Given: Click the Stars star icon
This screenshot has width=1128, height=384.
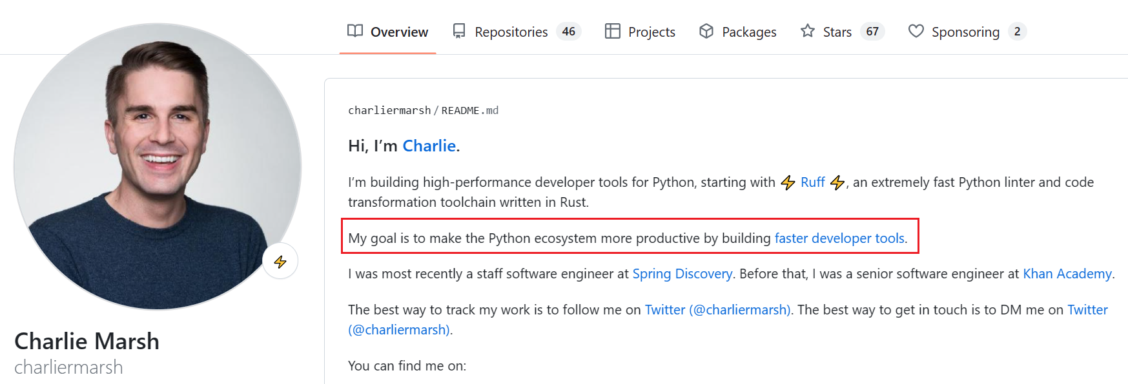Looking at the screenshot, I should (807, 31).
